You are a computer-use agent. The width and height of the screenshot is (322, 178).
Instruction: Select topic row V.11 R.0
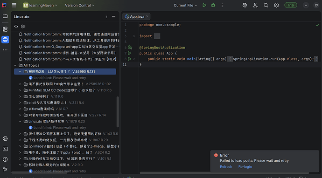click(43, 96)
